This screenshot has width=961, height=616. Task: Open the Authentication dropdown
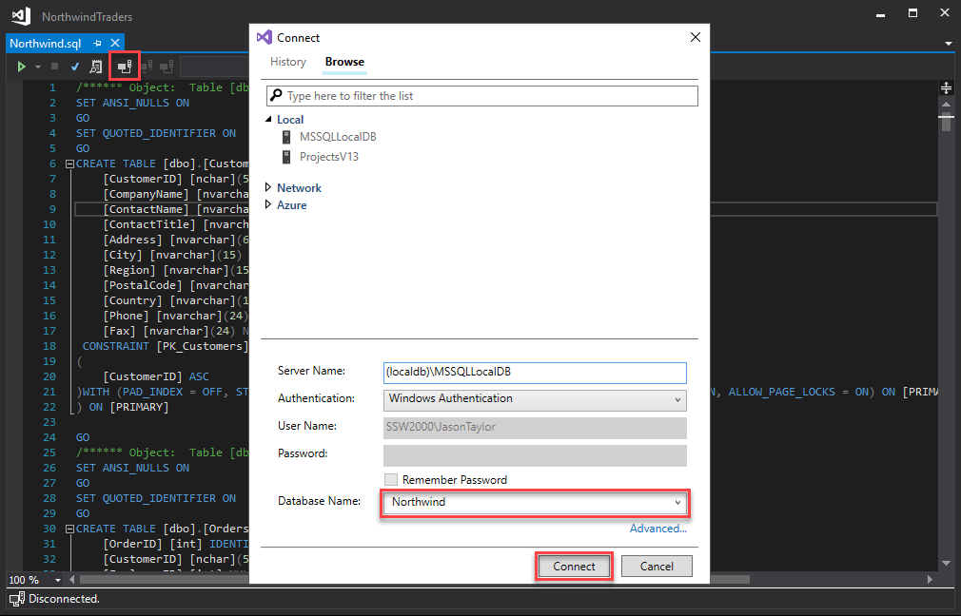coord(535,399)
